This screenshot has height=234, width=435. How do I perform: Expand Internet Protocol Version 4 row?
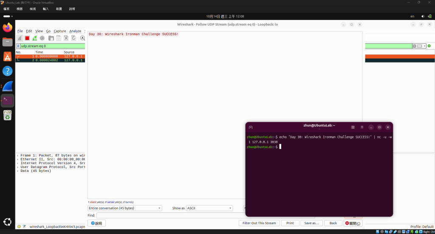point(17,163)
